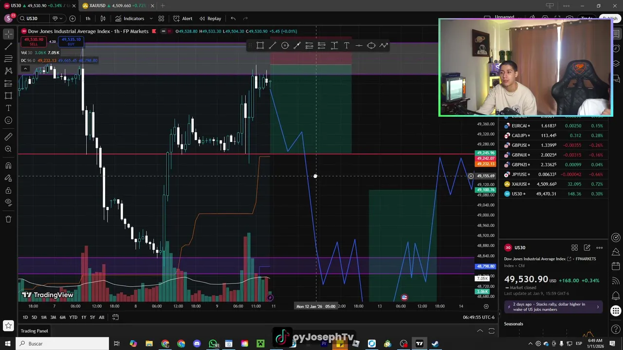Open the symbol search field showing US30

coord(33,18)
